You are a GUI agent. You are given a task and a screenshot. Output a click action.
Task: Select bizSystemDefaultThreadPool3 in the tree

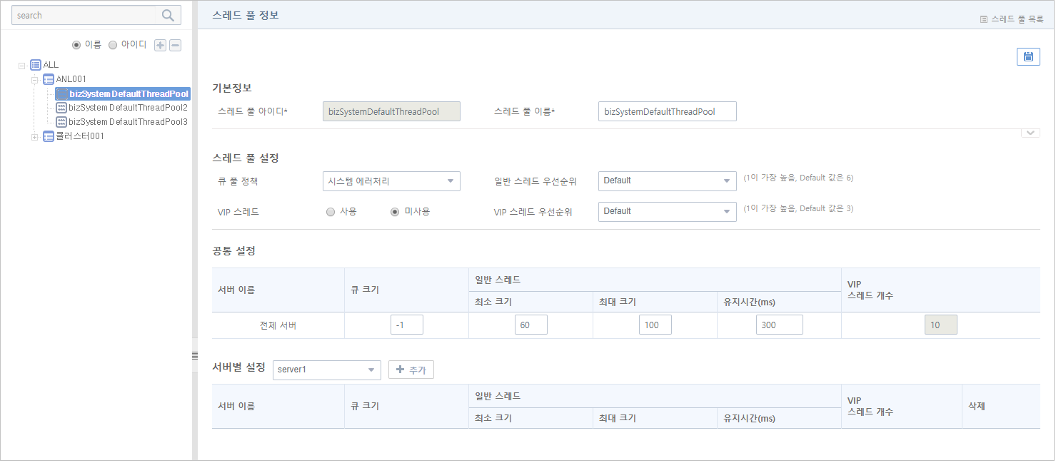tap(128, 122)
